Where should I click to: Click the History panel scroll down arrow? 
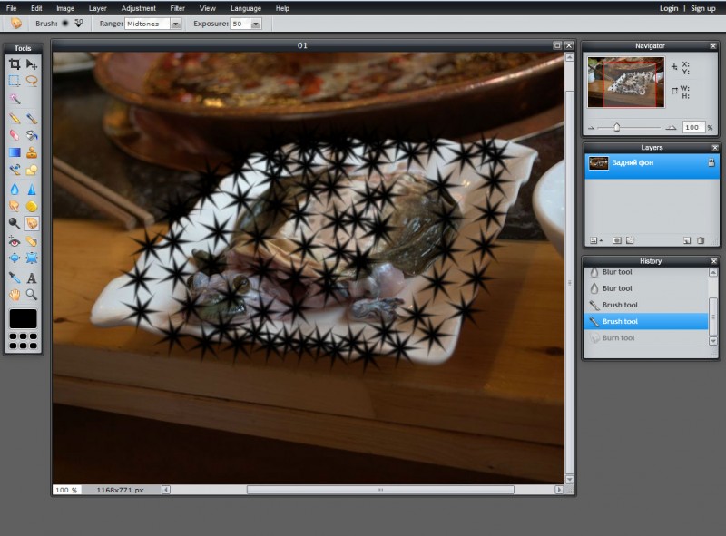click(x=713, y=341)
